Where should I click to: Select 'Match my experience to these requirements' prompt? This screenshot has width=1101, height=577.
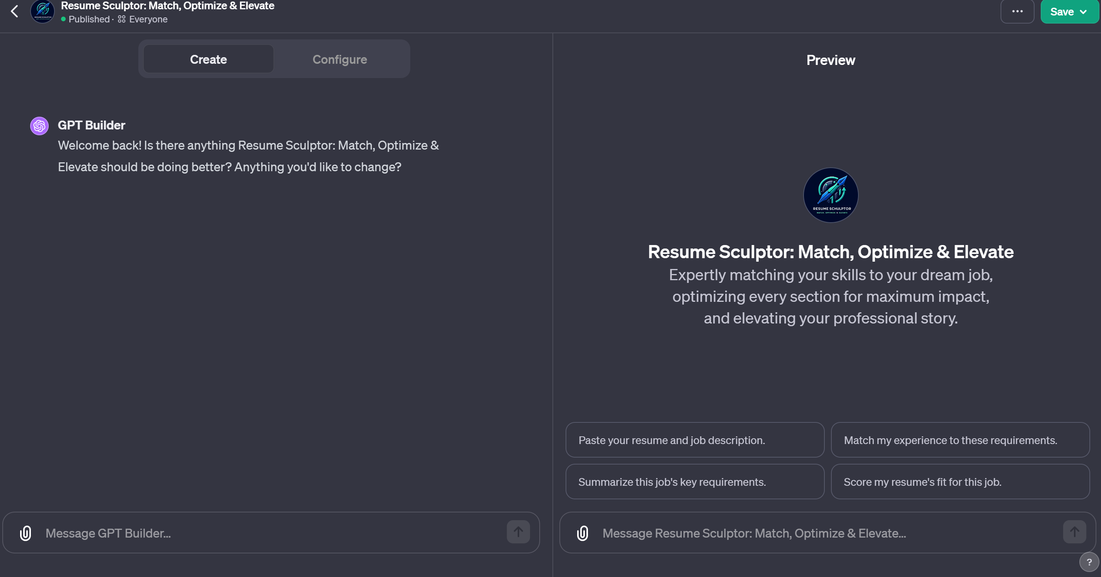960,440
